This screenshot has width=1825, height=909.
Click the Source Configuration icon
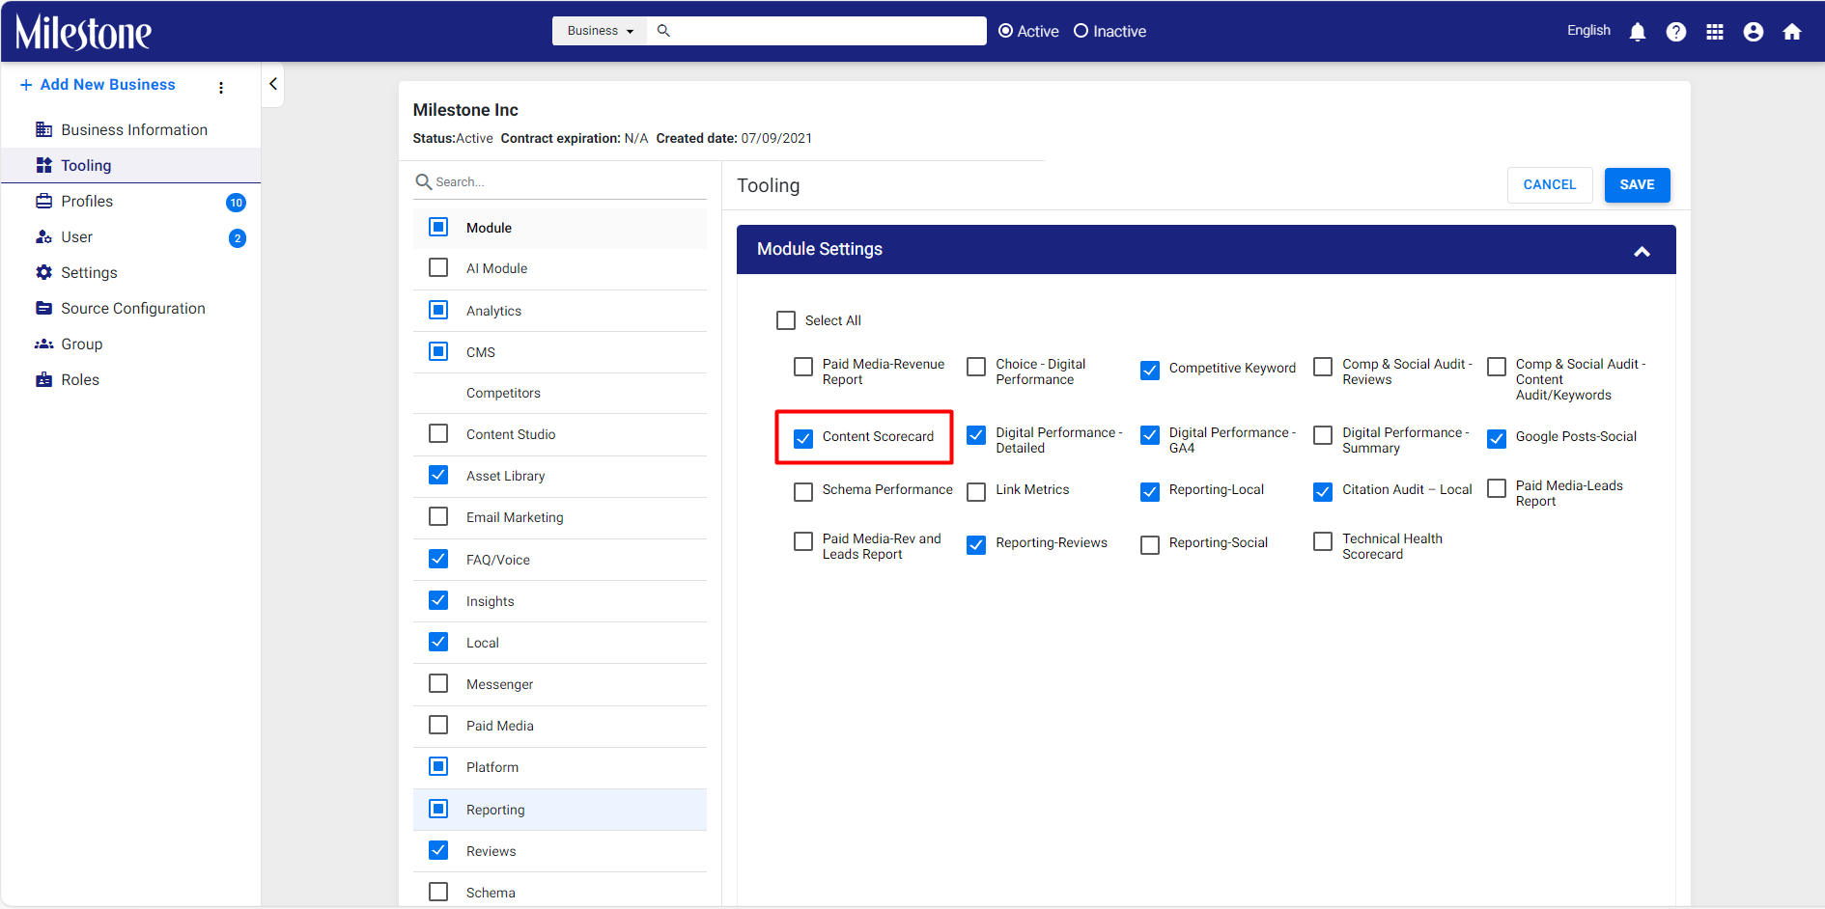click(x=43, y=308)
